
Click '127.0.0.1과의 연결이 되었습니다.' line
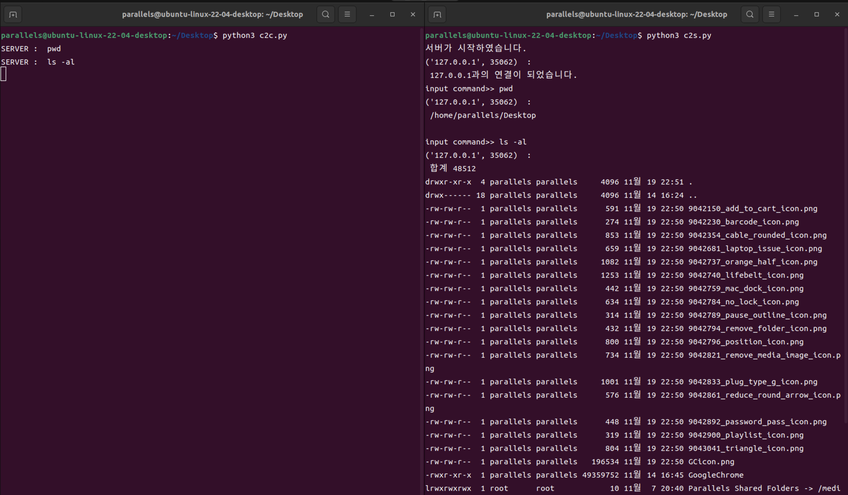[x=504, y=75]
